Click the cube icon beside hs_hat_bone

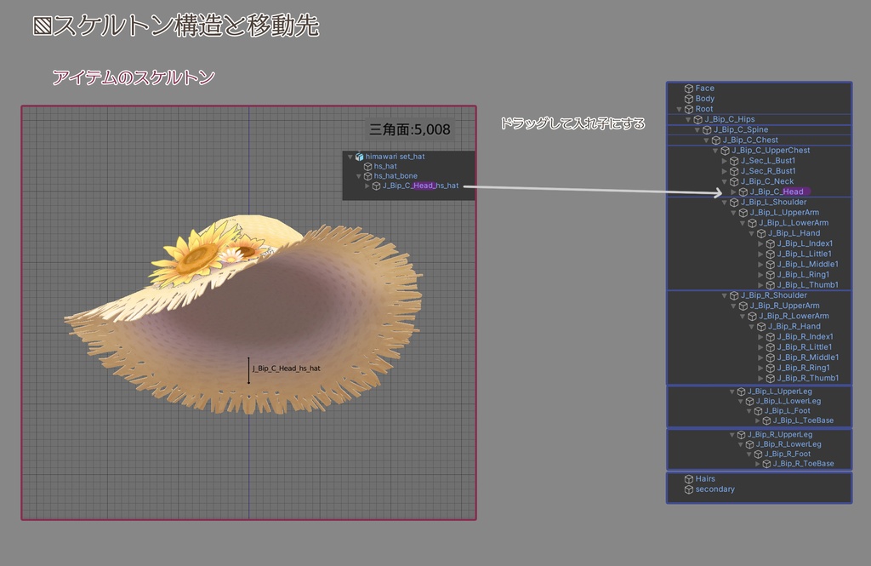(367, 176)
